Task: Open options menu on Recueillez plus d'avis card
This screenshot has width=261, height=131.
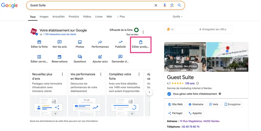Action: (x=62, y=74)
